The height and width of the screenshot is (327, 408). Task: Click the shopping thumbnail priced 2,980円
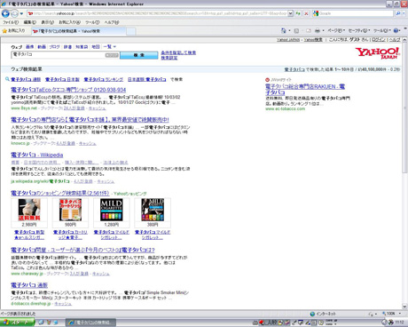coord(29,210)
